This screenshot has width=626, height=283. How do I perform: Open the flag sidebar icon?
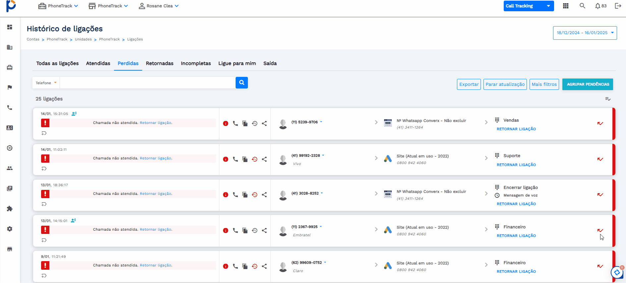[10, 87]
